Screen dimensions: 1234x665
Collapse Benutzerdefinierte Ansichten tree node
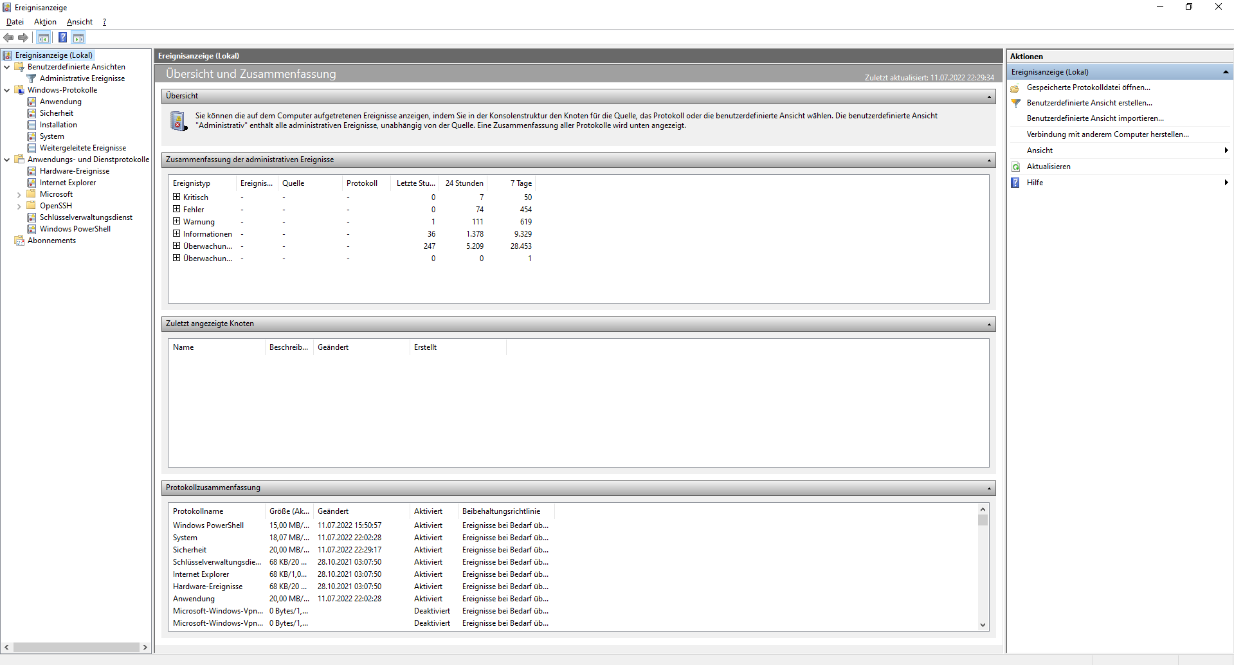tap(7, 67)
